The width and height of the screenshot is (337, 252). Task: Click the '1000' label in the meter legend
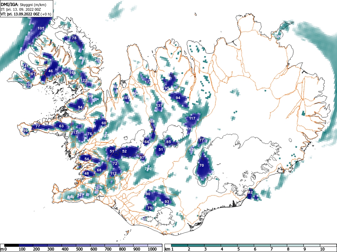point(152,249)
